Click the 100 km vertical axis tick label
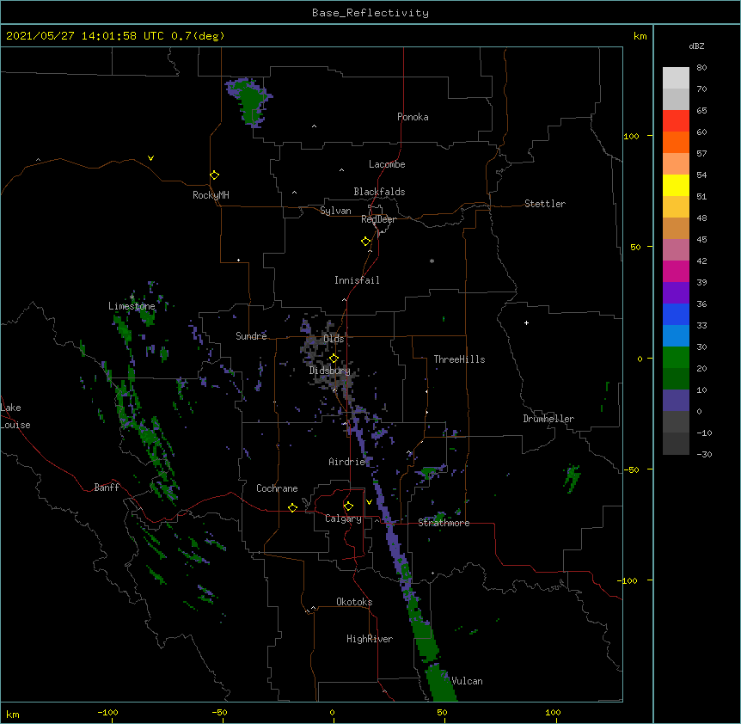This screenshot has height=724, width=741. pyautogui.click(x=631, y=136)
